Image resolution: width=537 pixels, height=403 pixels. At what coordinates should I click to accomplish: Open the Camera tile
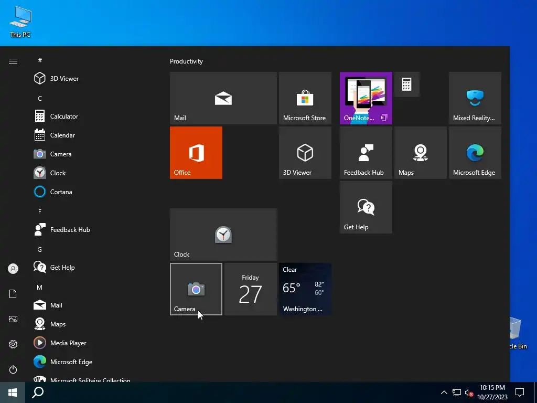coord(196,289)
